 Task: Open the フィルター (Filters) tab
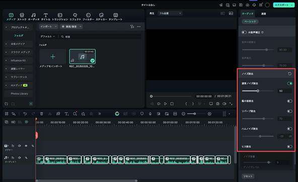click(88, 17)
